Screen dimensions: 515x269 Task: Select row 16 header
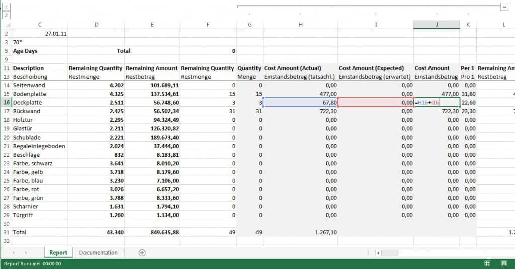coord(6,102)
